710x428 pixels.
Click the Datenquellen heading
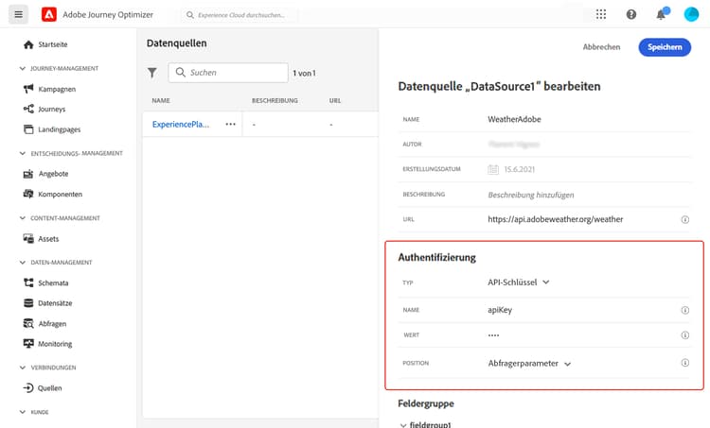point(177,43)
